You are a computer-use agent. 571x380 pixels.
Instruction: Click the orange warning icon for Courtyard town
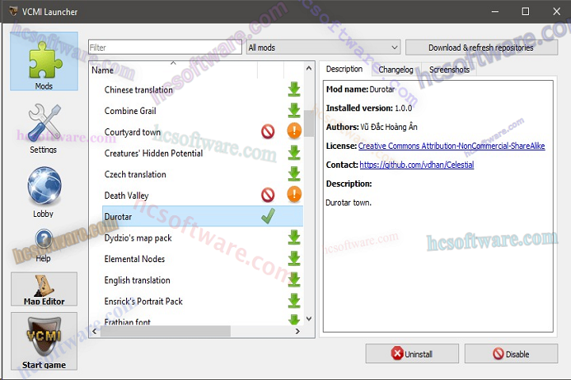coord(294,131)
